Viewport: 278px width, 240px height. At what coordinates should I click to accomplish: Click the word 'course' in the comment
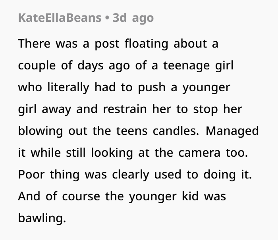coord(81,197)
